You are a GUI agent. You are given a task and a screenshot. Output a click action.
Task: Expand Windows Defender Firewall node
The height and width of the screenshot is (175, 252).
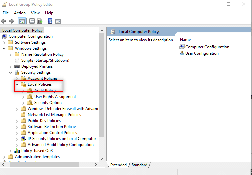(17, 109)
